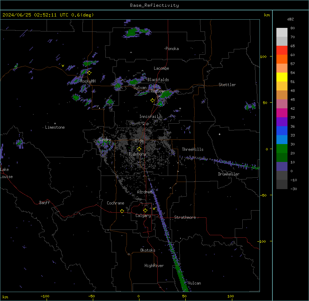Pick the dark blue 36 dBZ swatch
The height and width of the screenshot is (301, 309).
(282, 130)
